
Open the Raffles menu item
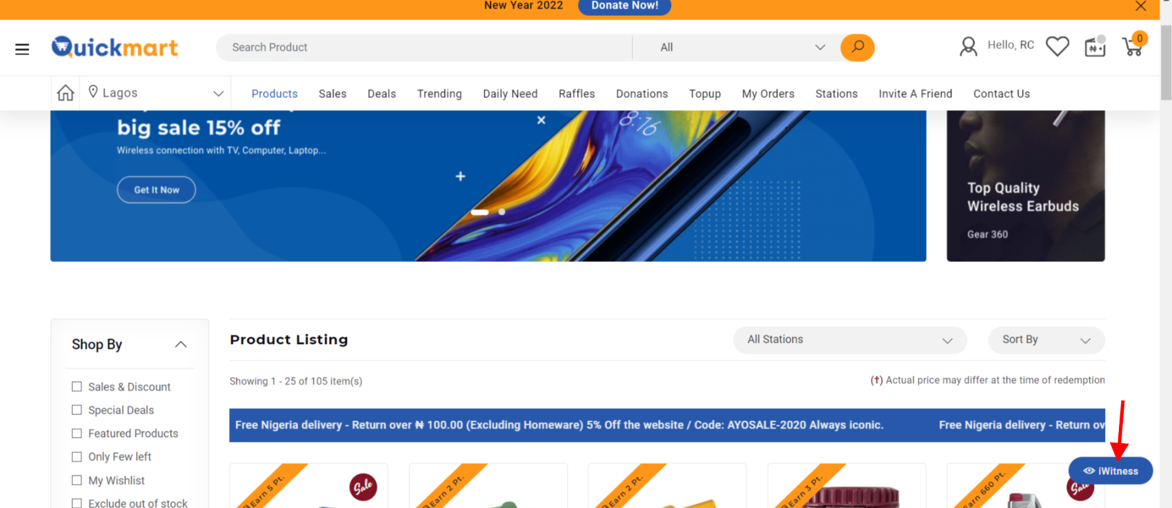576,94
